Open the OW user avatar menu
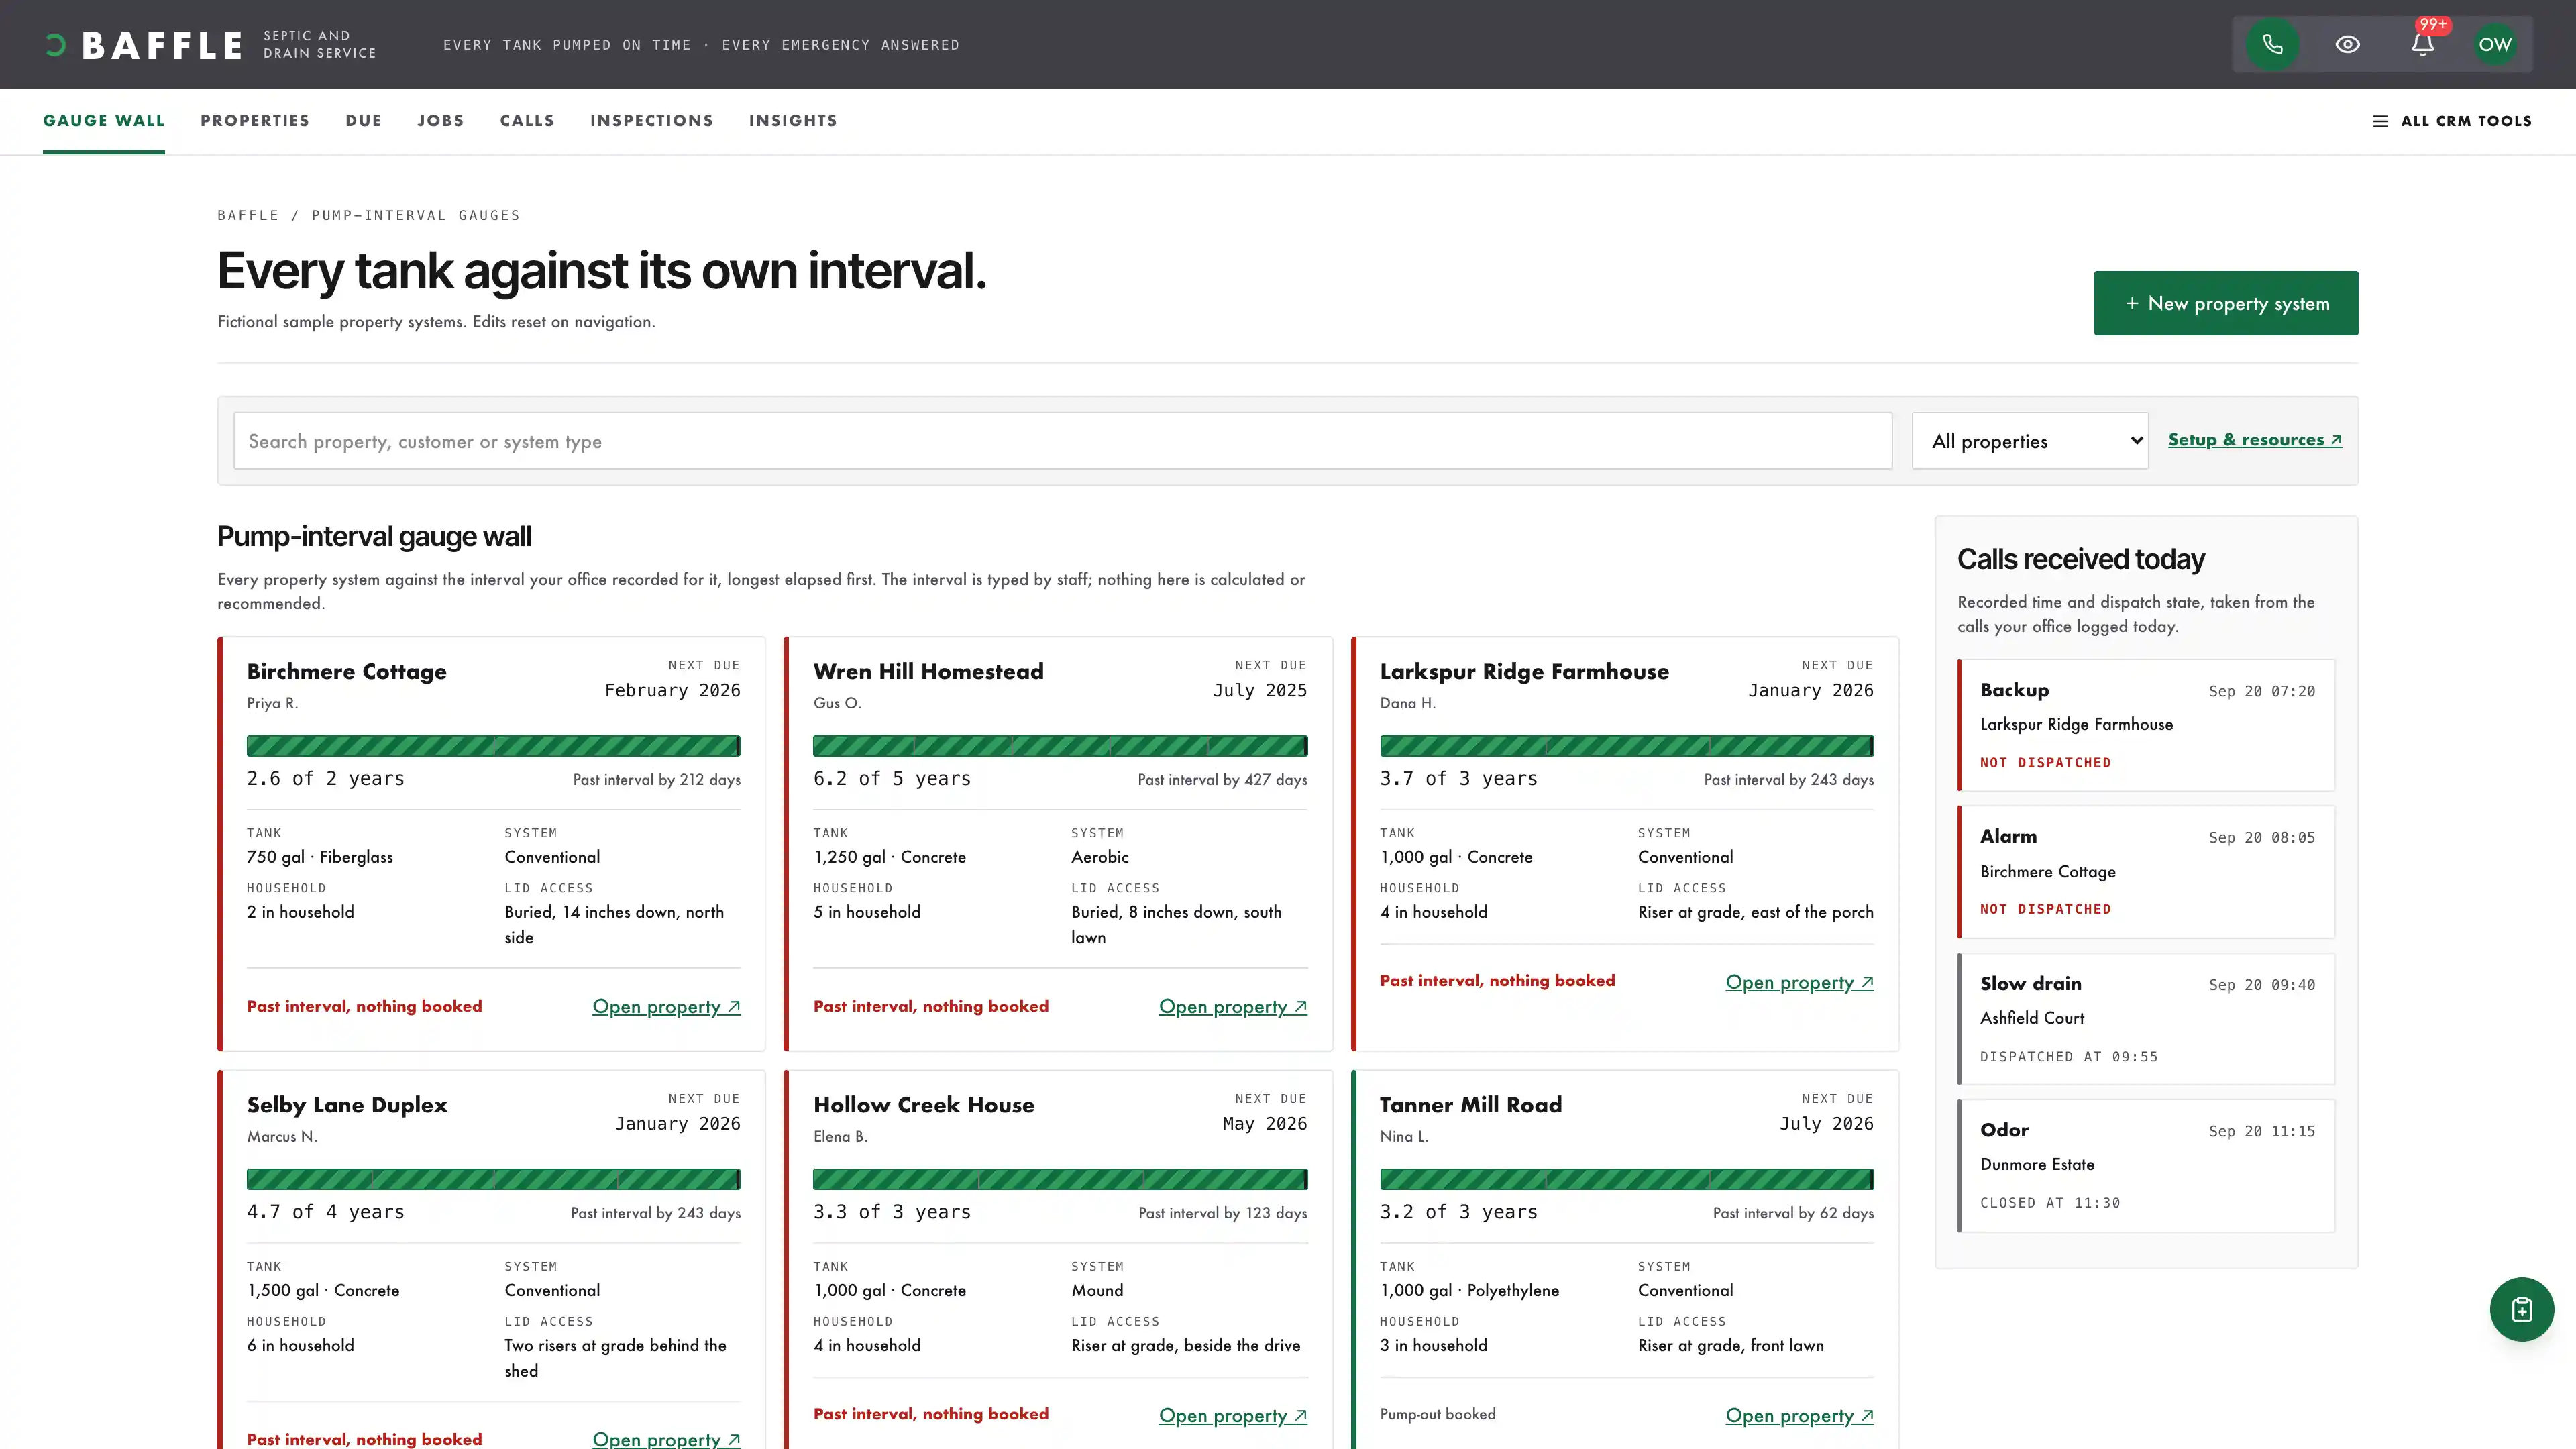Screen dimensions: 2576x1449 pos(2495,44)
